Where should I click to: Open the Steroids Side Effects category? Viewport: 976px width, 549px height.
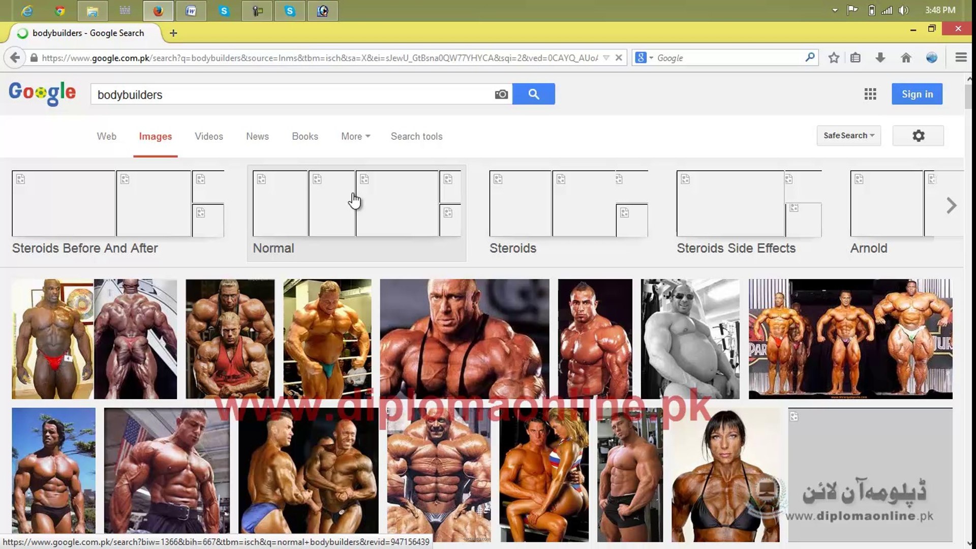pyautogui.click(x=749, y=212)
